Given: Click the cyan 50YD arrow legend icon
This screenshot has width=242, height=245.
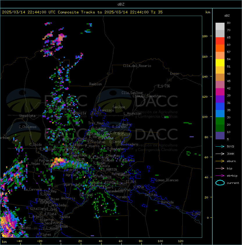Looking at the screenshot, I should [220, 146].
